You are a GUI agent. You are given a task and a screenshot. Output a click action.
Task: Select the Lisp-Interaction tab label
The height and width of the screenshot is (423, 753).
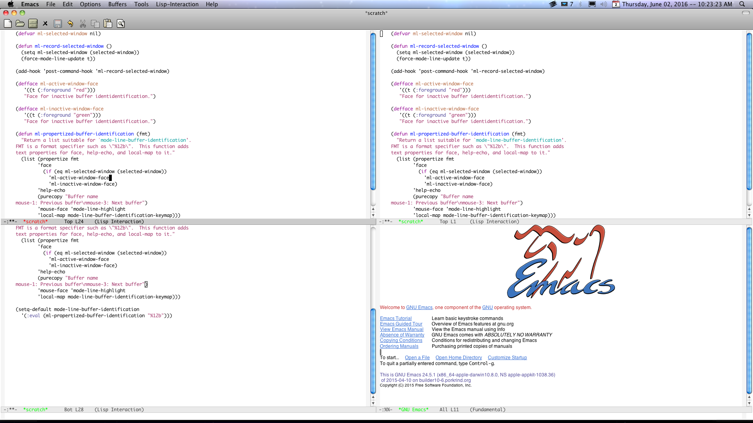177,4
